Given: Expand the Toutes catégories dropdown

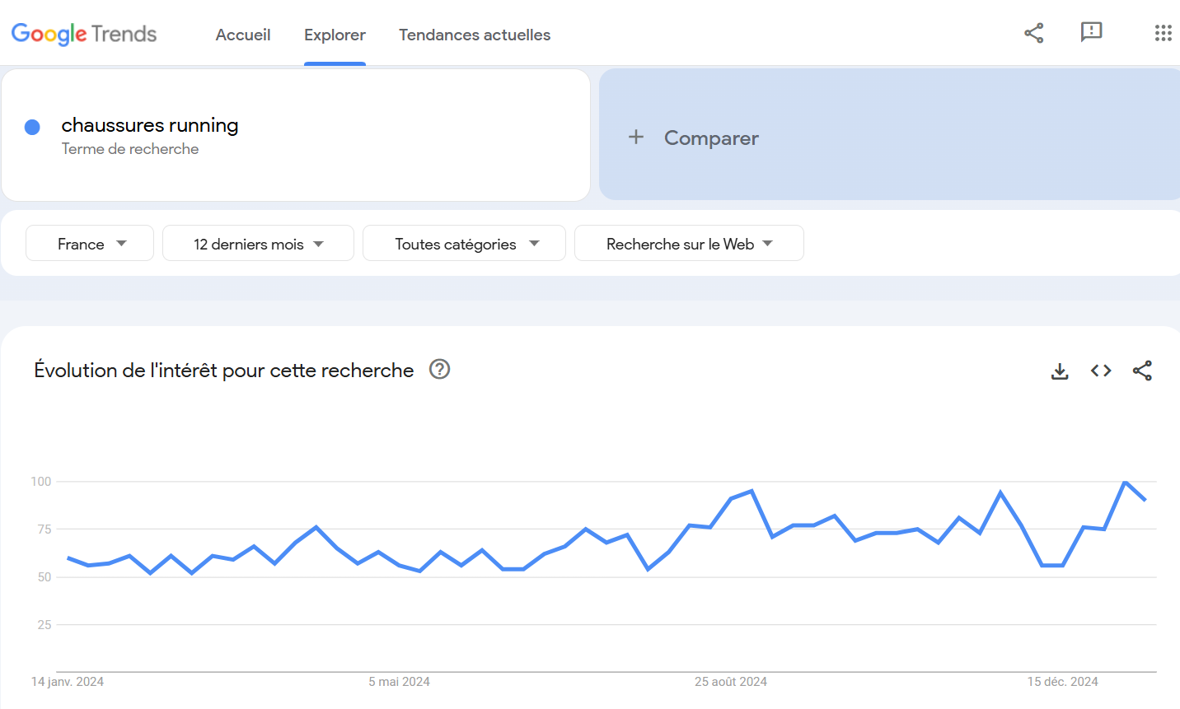Looking at the screenshot, I should 464,244.
